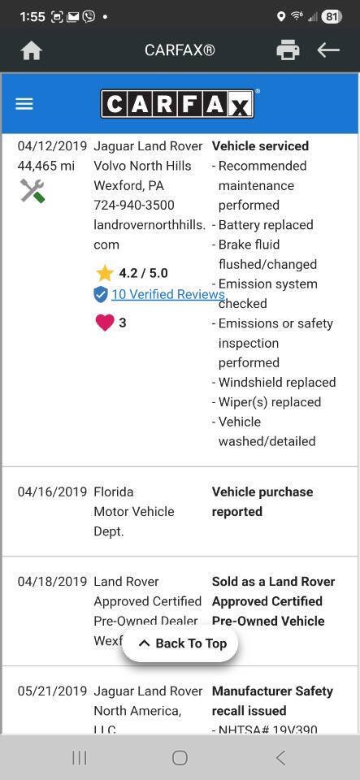Tap the chevron arrow in Back To Top
This screenshot has height=780, width=360.
[x=144, y=643]
